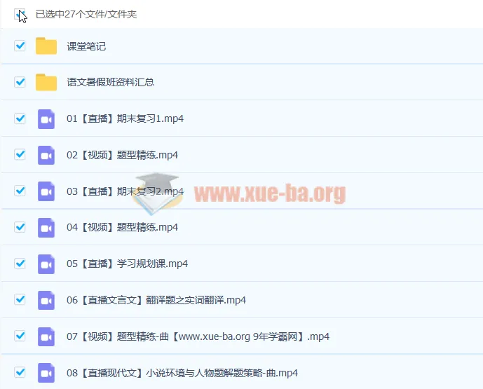Uncheck the checkbox for 语文暑假班资料汇总

(20, 83)
